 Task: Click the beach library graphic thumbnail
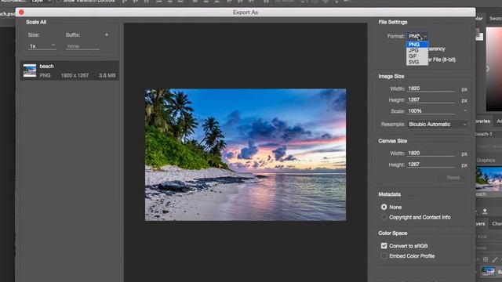coord(489,179)
